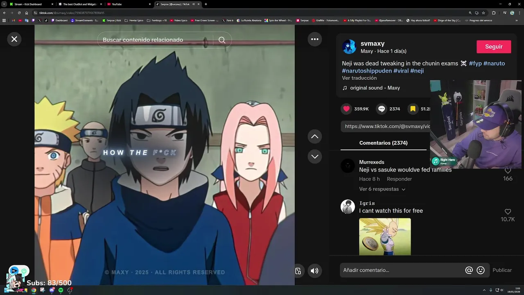Open the #fyp hashtag
The width and height of the screenshot is (524, 295).
(x=475, y=64)
